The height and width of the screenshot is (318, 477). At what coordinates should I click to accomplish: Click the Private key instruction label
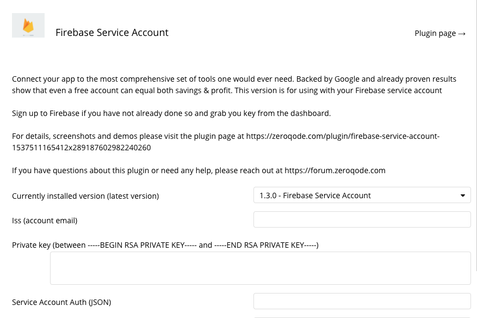pyautogui.click(x=165, y=245)
